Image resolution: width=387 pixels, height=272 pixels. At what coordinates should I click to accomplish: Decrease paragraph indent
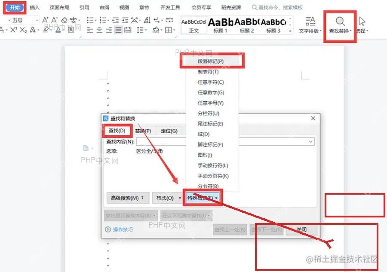click(x=116, y=20)
